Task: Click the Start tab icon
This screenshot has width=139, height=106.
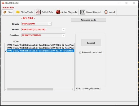Action: click(x=5, y=12)
